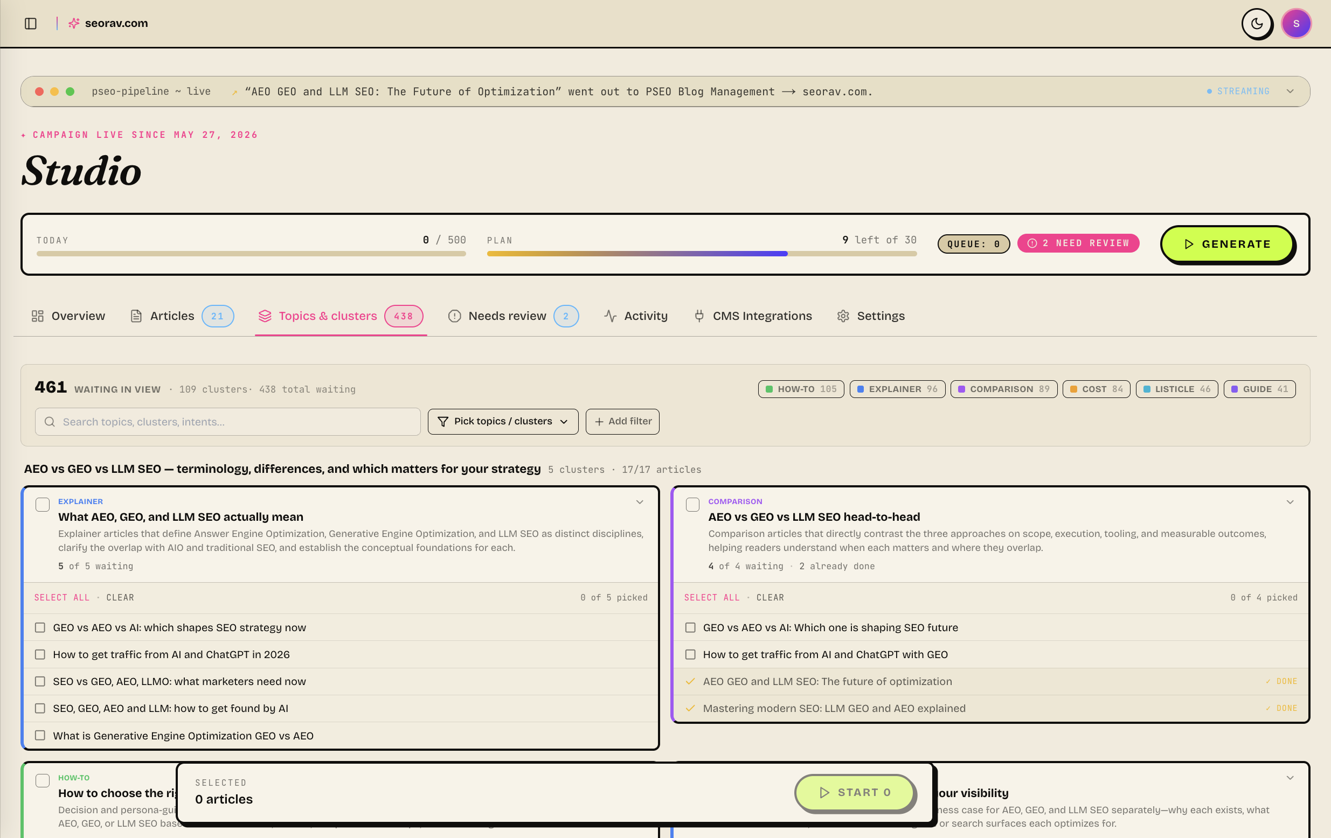The image size is (1331, 838).
Task: Click the Topics & clusters layers icon
Action: (x=265, y=316)
